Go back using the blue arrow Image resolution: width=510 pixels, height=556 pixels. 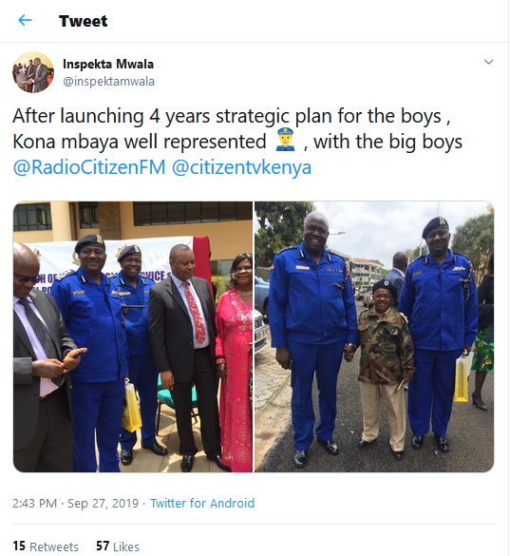[25, 20]
